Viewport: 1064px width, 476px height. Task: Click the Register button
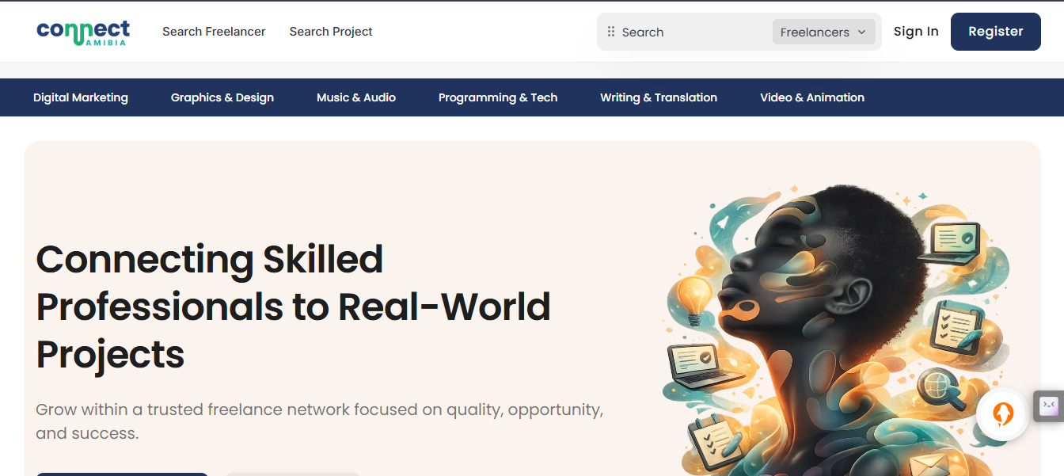[x=996, y=32]
